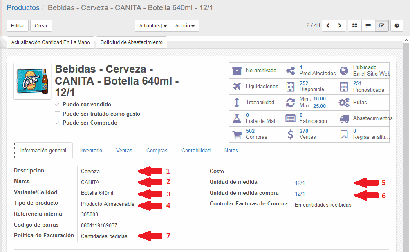
Task: Open the Compras tab
Action: 157,150
